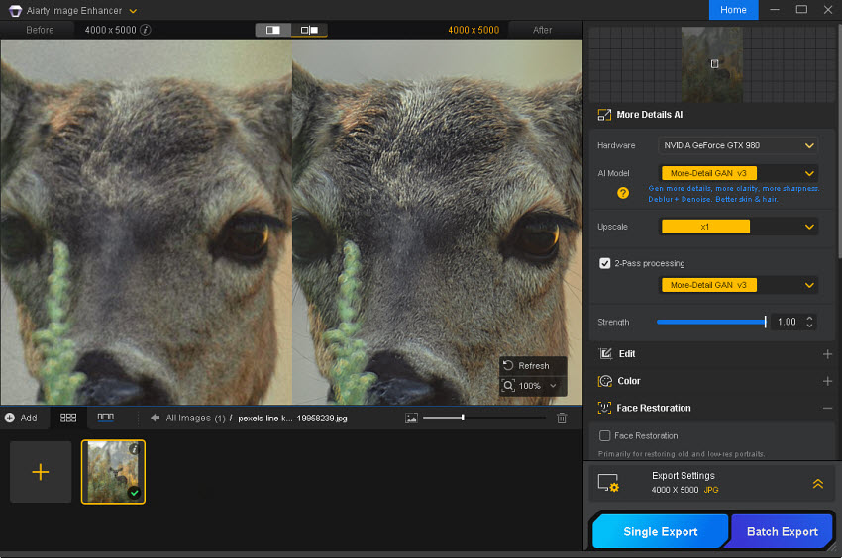Click the AI Model help question icon
842x558 pixels.
coord(623,193)
